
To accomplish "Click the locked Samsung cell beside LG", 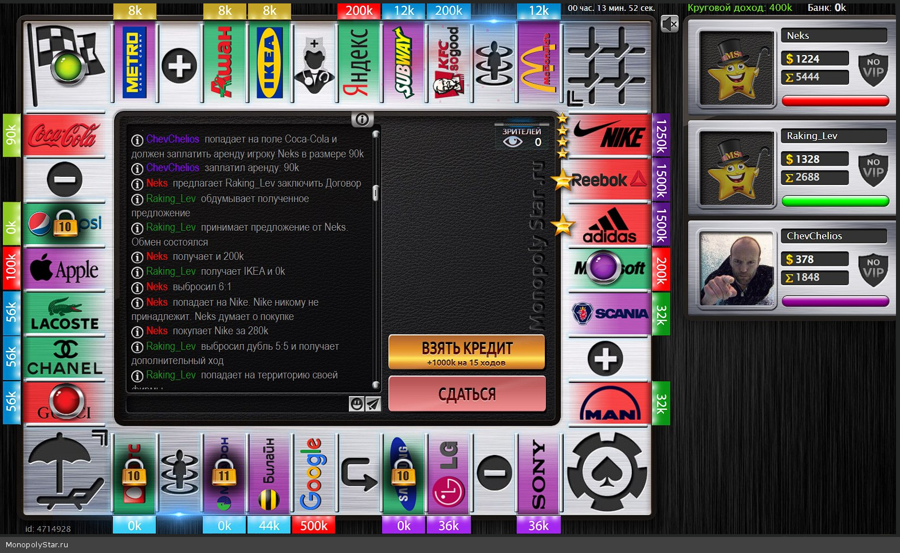I will tap(403, 474).
